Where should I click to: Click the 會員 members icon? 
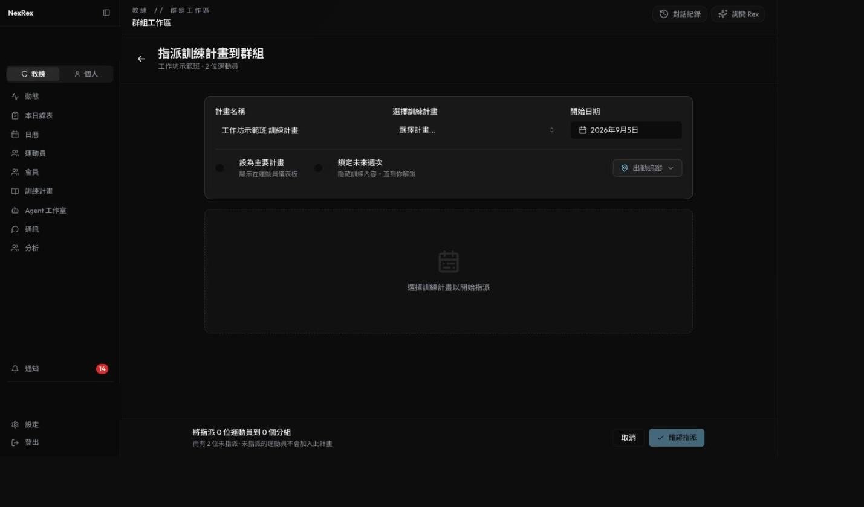pos(15,172)
